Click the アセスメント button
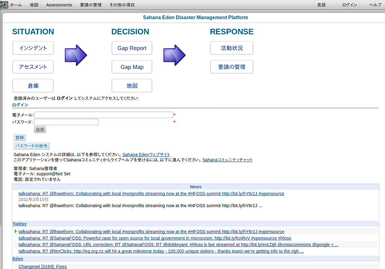 pos(33,67)
